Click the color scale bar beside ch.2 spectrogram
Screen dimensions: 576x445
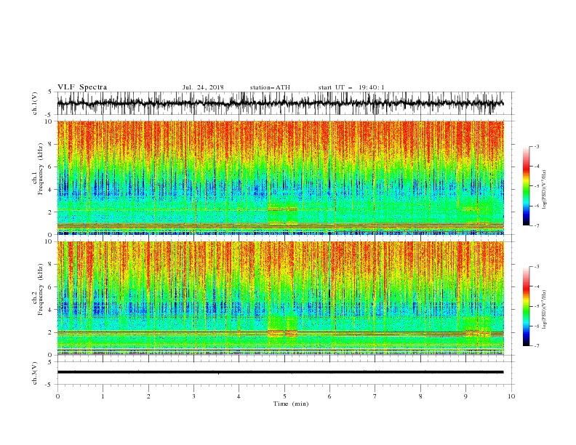coord(526,306)
